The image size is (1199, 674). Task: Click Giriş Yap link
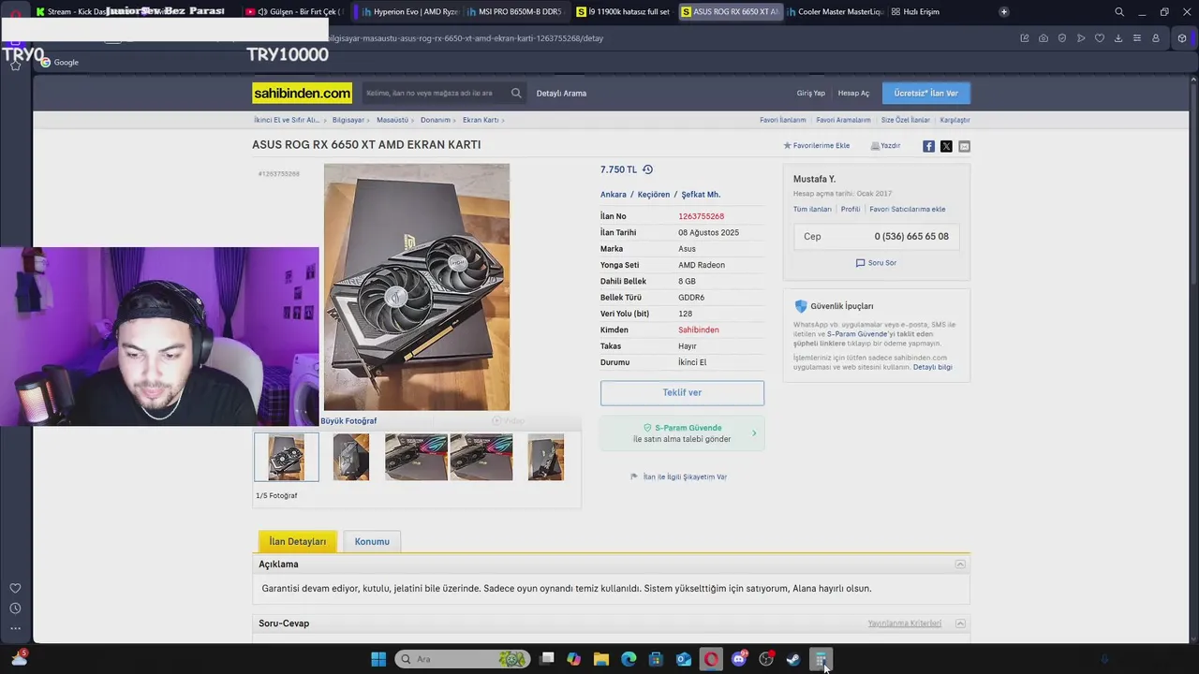[811, 94]
